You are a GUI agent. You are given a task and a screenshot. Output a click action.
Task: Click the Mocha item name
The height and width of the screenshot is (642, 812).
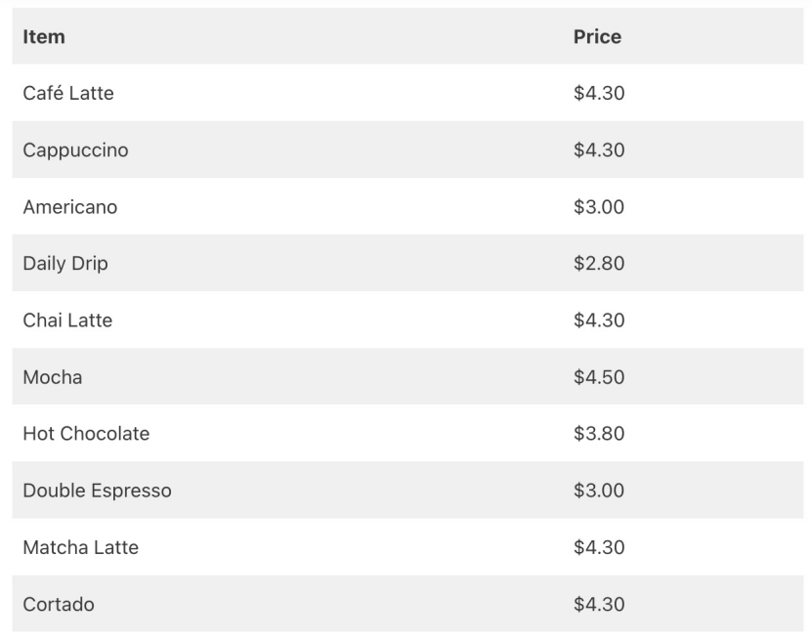[x=53, y=377]
